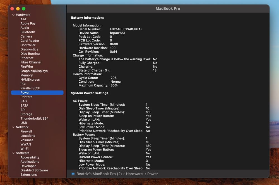Open Controller in the sidebar

tap(28, 45)
